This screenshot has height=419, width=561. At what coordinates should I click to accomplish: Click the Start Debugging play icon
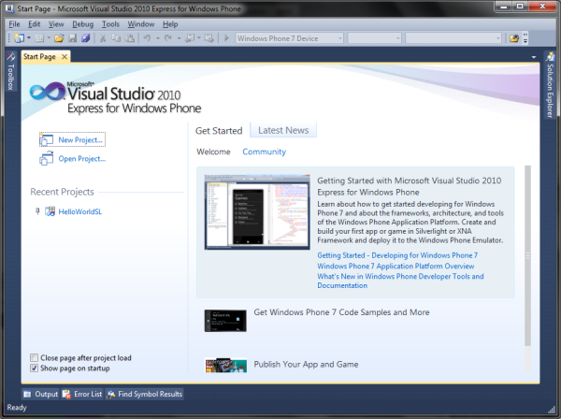click(x=226, y=38)
